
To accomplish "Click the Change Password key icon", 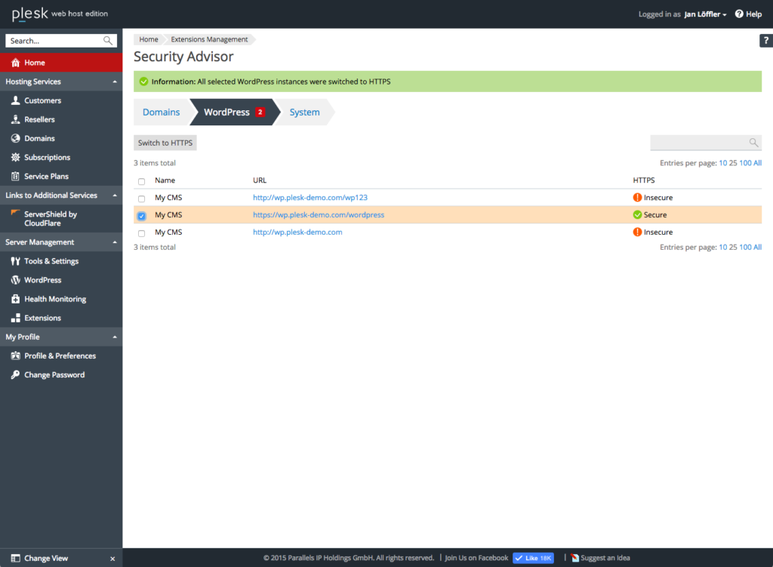I will tap(15, 374).
